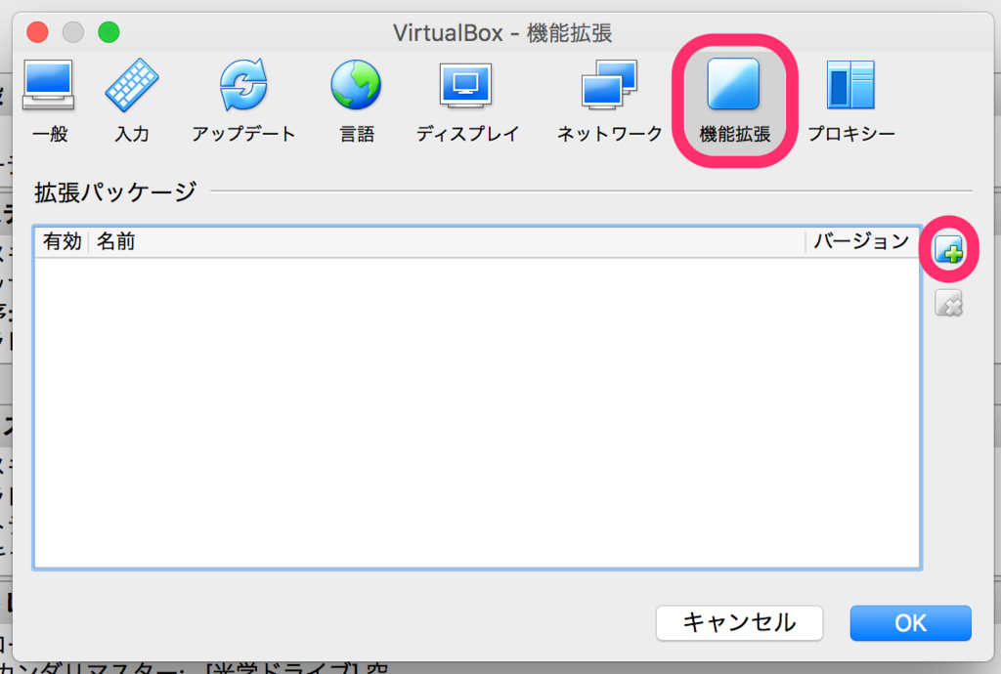
Task: Select the 機能拡張 (Extensions) pane
Action: pos(734,101)
